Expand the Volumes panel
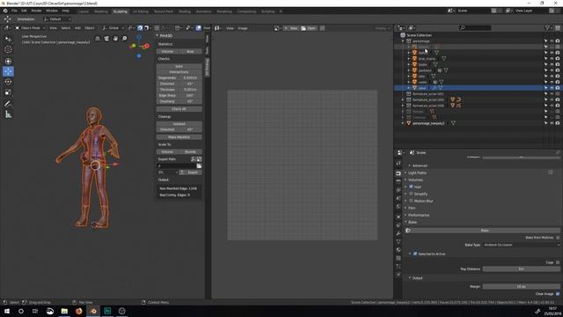This screenshot has height=317, width=563. point(415,180)
